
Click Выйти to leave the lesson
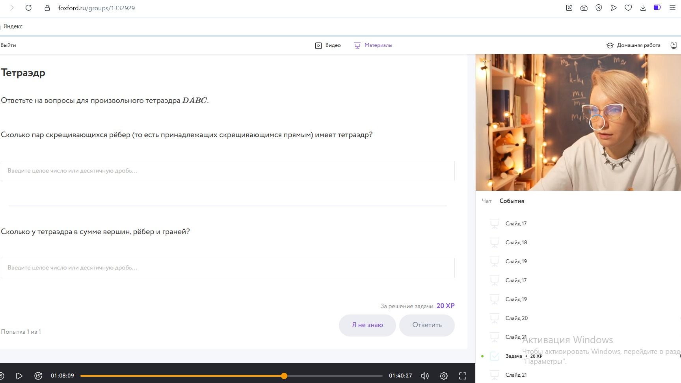pyautogui.click(x=8, y=45)
